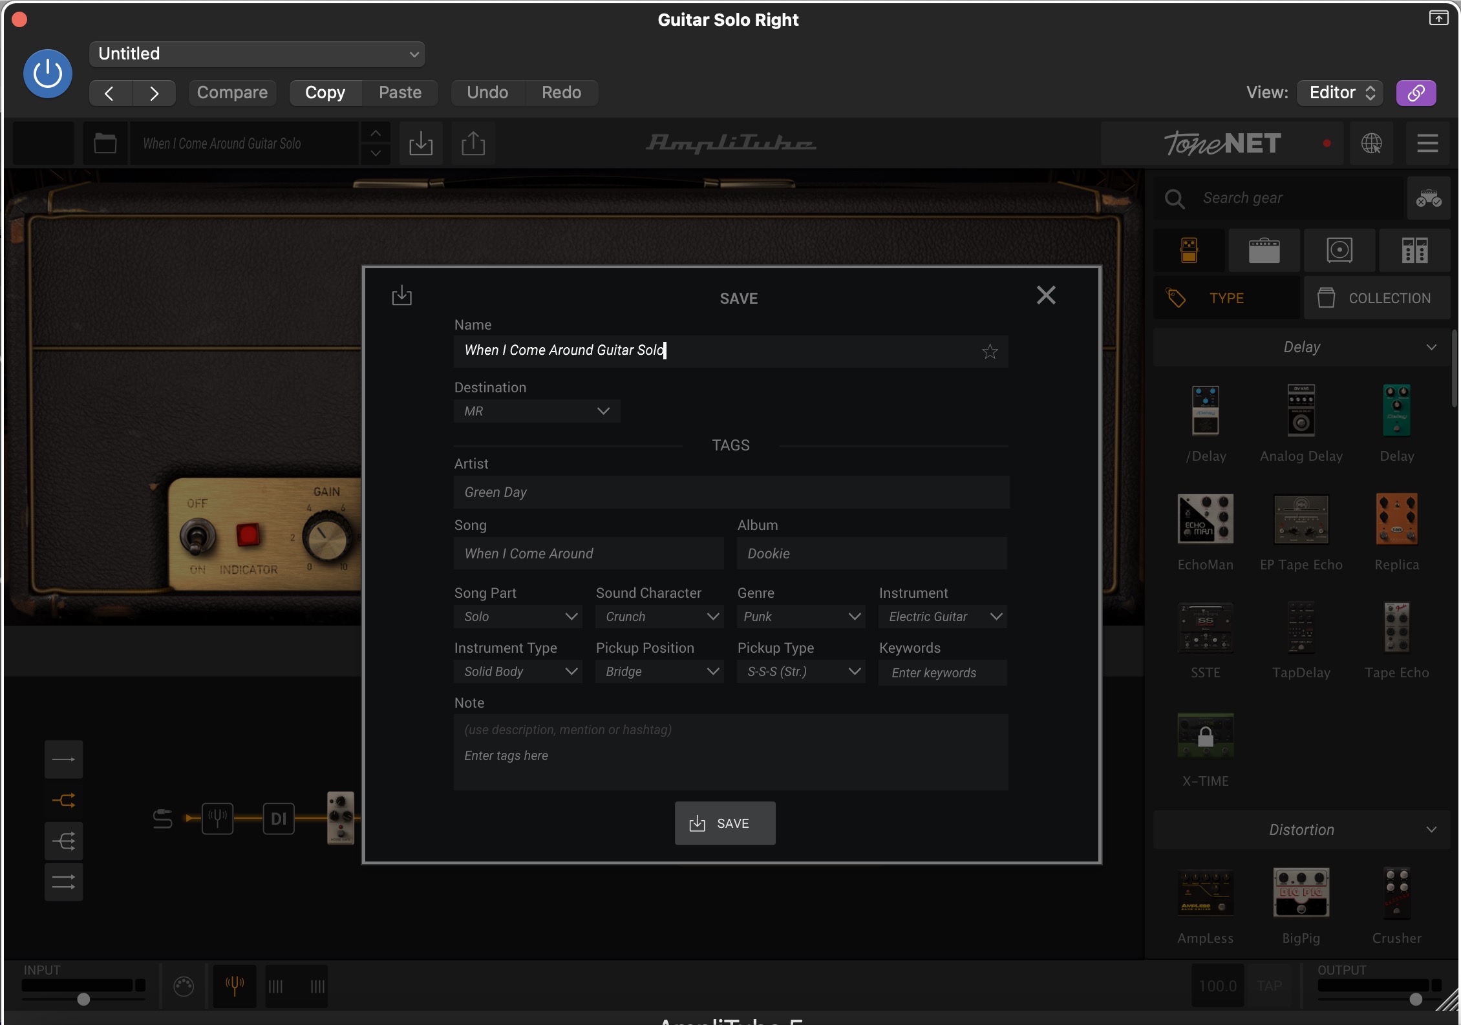Click the Artist field Green Day
The width and height of the screenshot is (1461, 1025).
pos(731,492)
